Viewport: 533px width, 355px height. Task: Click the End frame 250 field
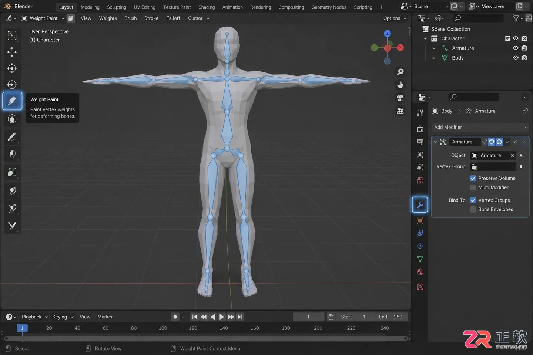pos(390,317)
